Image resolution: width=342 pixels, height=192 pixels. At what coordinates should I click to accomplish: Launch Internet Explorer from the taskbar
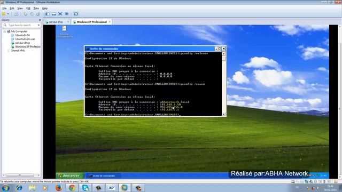[x=19, y=188]
